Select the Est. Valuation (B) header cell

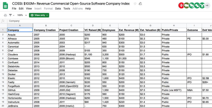tap(150, 30)
